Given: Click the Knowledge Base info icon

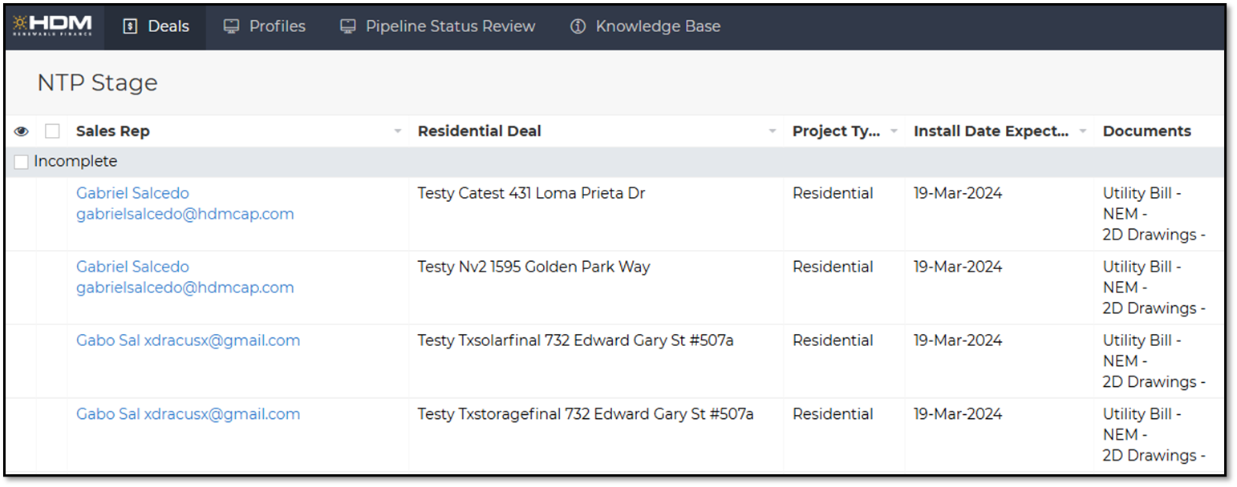Looking at the screenshot, I should [578, 26].
